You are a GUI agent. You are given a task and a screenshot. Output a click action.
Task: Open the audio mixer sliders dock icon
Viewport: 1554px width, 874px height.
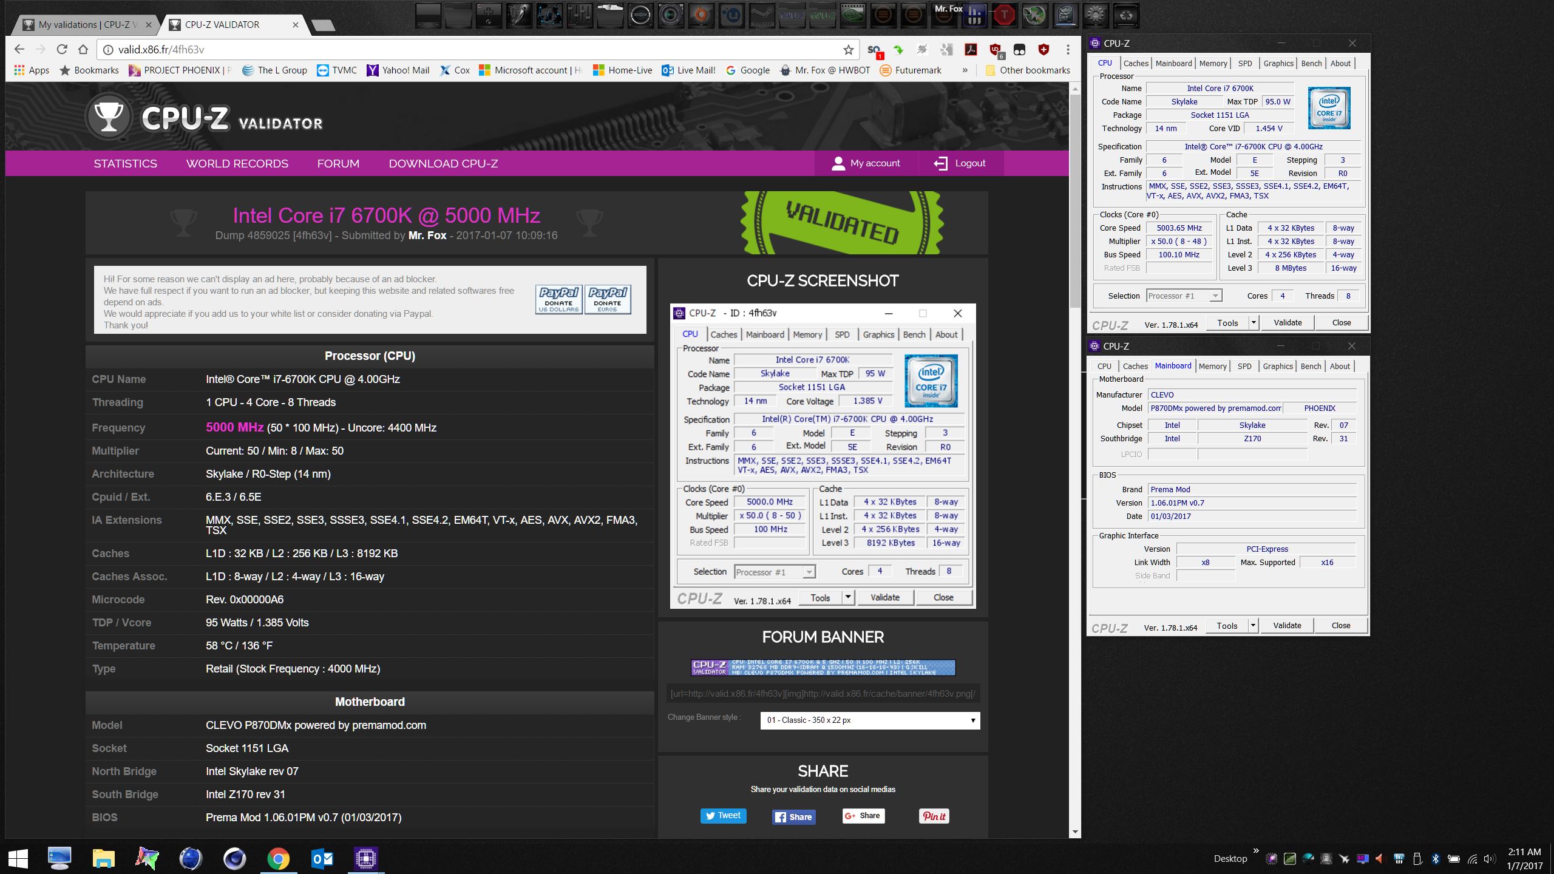(x=579, y=15)
